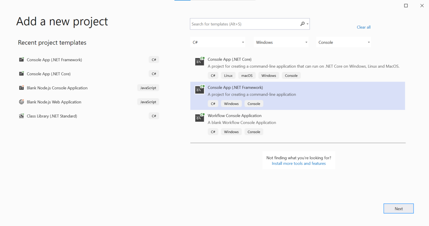Click the Class Library (.NET Standard) icon

click(x=22, y=116)
